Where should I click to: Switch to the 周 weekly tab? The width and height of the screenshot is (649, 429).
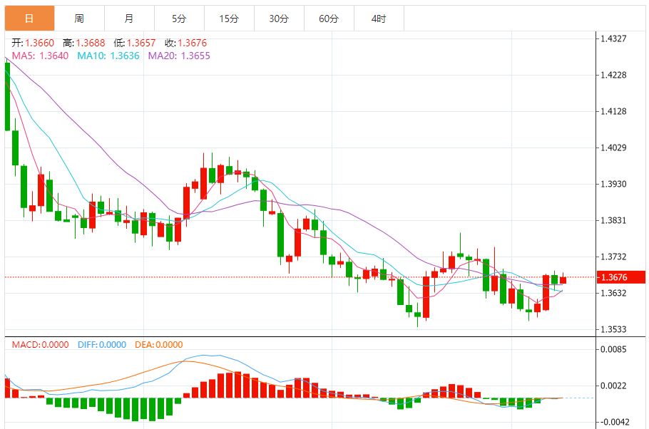pos(79,19)
